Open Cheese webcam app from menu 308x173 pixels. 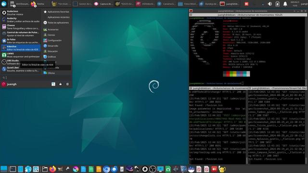(x=21, y=27)
